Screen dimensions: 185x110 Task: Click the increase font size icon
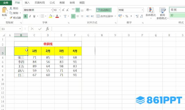click(x=63, y=10)
